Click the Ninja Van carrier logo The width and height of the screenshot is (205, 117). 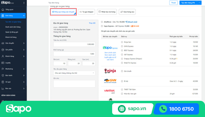(x=110, y=71)
